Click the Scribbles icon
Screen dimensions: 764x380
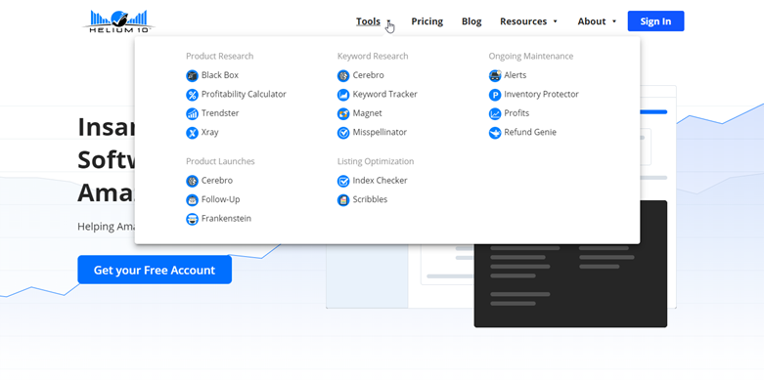point(343,200)
